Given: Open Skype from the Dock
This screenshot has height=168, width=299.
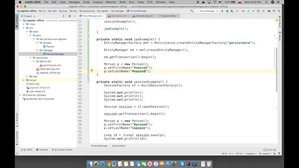Looking at the screenshot, I should coord(182,164).
